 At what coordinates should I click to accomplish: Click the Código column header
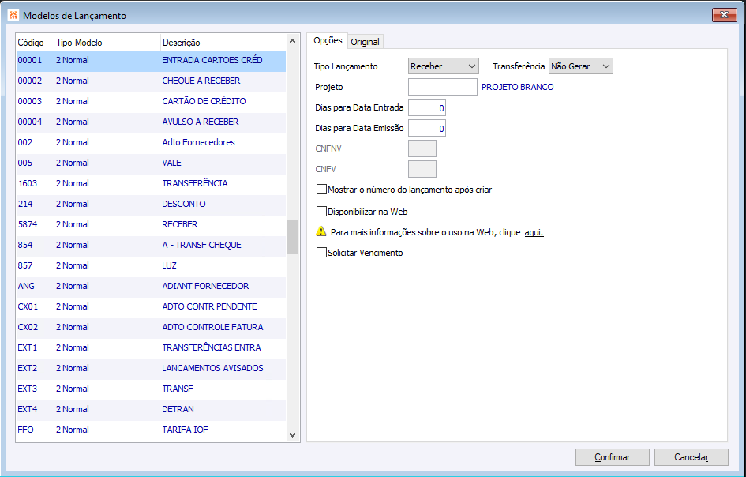(x=36, y=43)
